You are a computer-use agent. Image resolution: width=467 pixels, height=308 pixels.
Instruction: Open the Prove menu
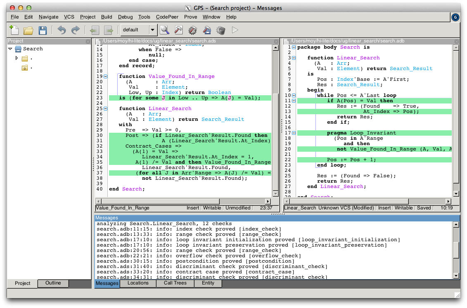(191, 17)
